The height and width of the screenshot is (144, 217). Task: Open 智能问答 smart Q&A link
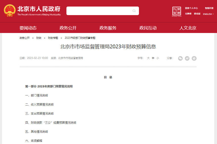point(209,8)
